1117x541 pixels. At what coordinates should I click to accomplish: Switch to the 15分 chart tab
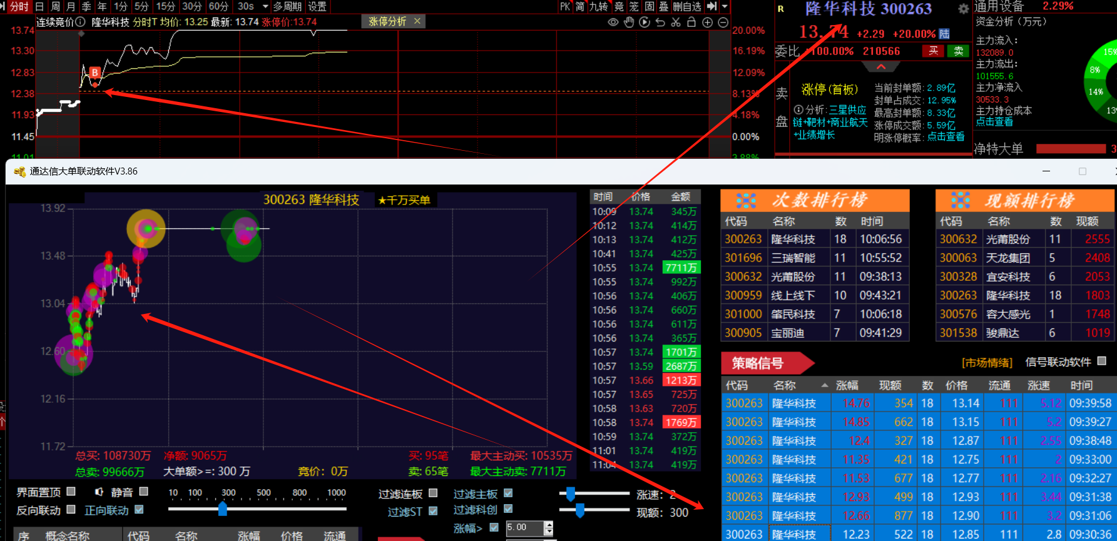[x=165, y=6]
